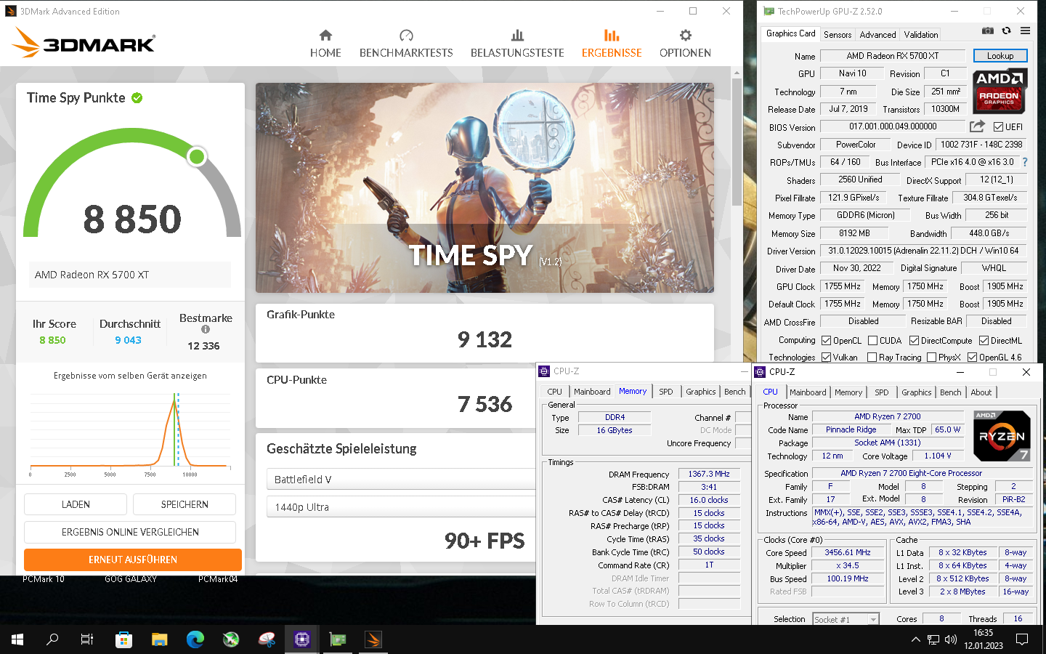Click the 3DMark logo
1046x654 pixels.
(x=84, y=43)
